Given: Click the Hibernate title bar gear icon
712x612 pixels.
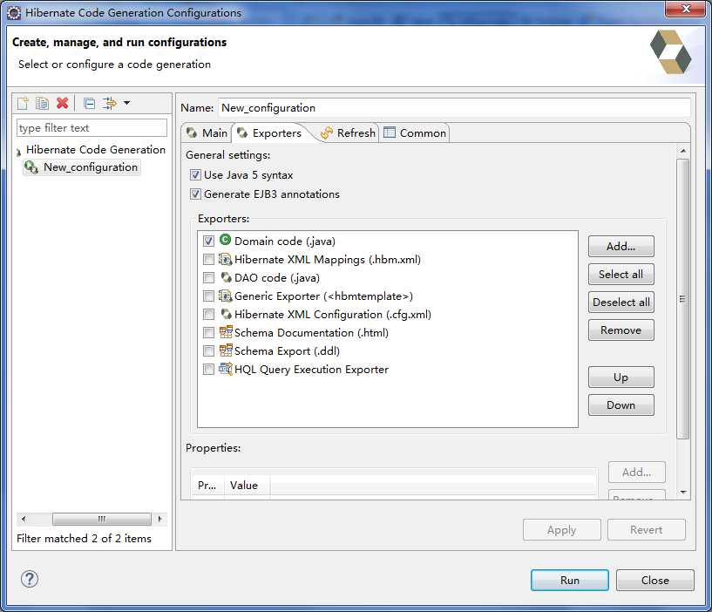Looking at the screenshot, I should (x=14, y=13).
